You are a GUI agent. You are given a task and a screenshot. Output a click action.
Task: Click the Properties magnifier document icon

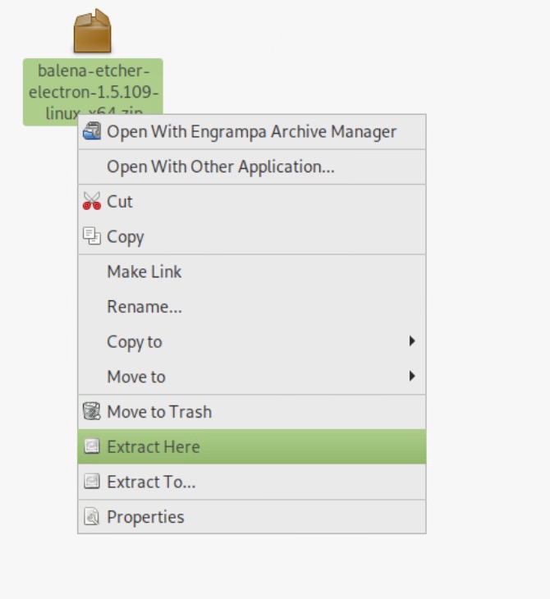click(x=92, y=518)
